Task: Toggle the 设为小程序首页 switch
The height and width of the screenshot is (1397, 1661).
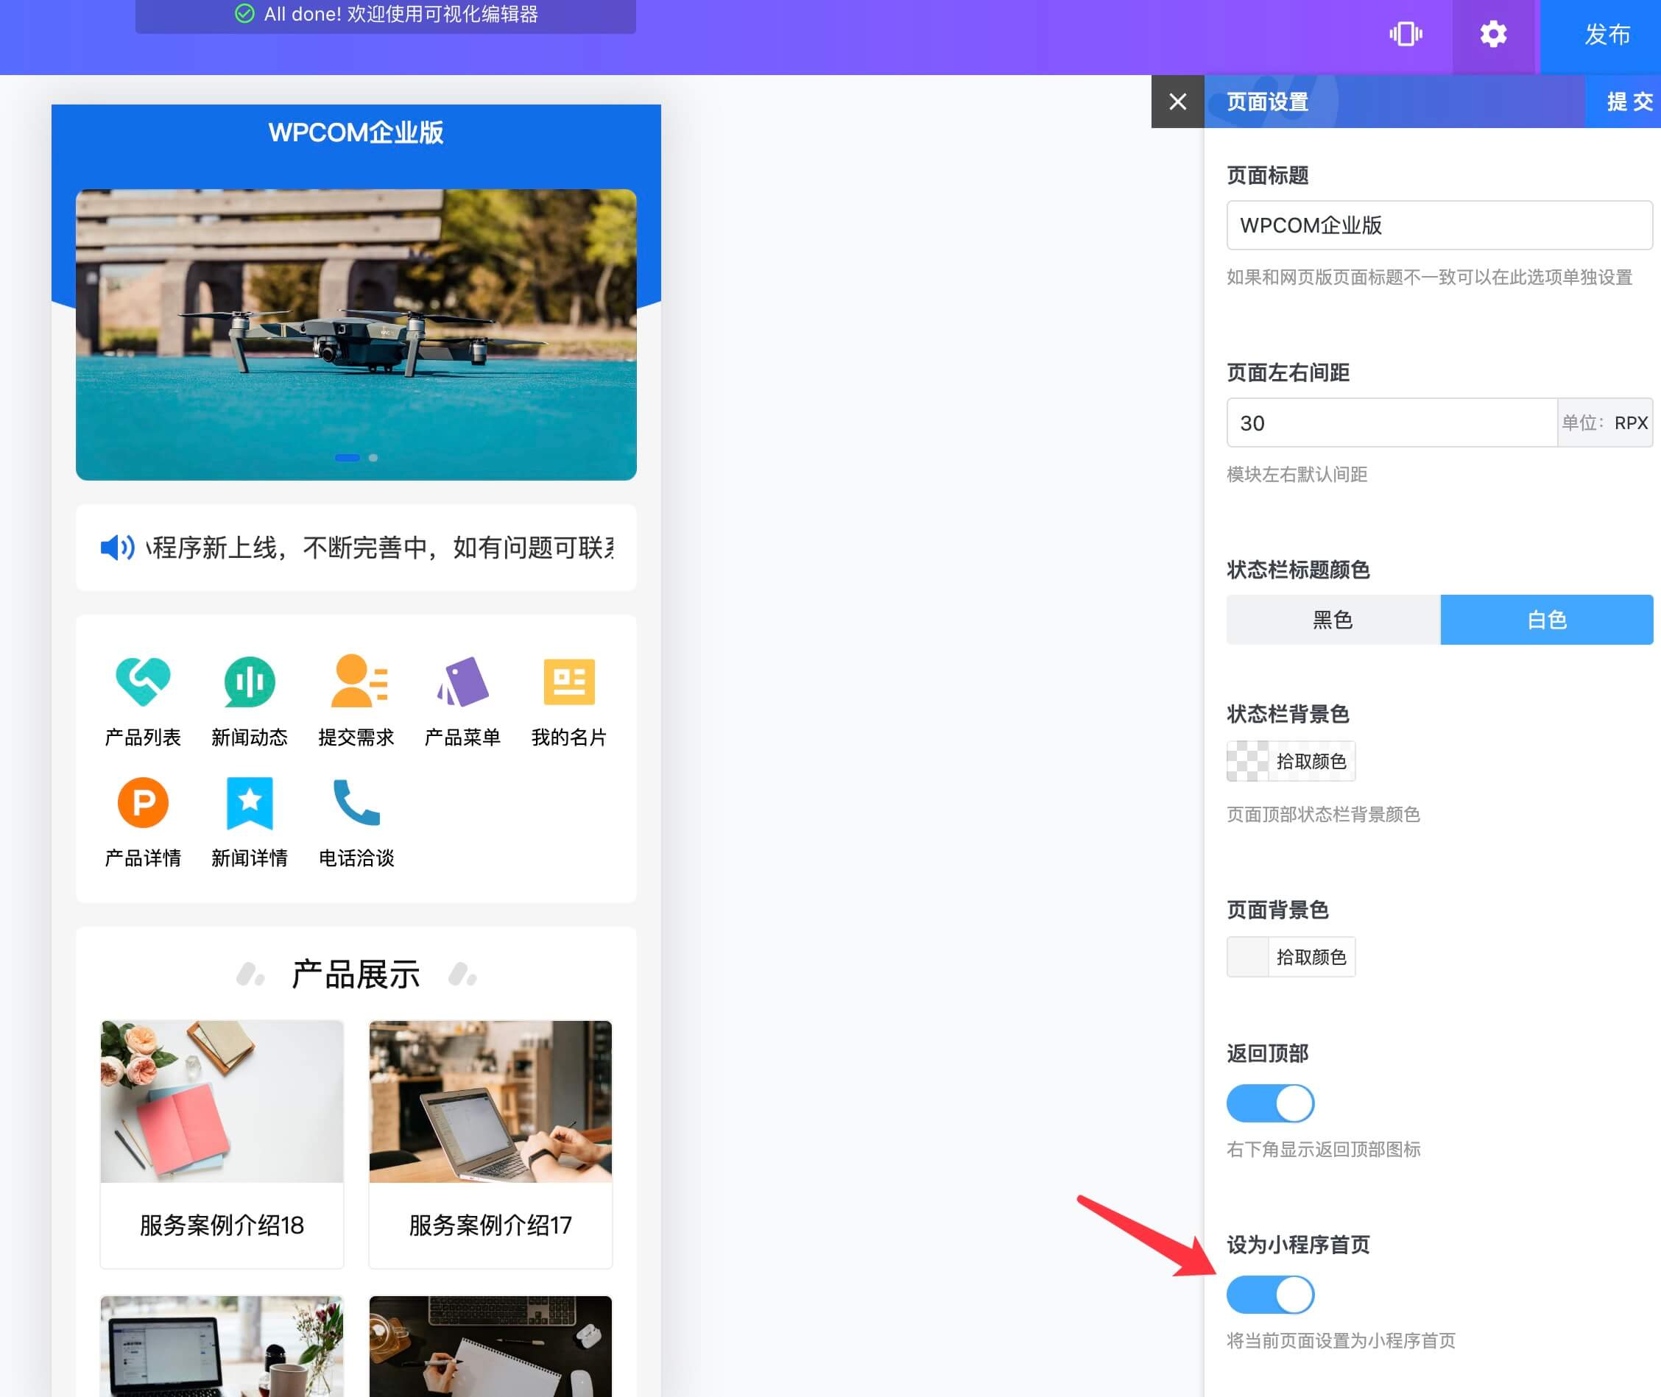Action: pyautogui.click(x=1270, y=1295)
